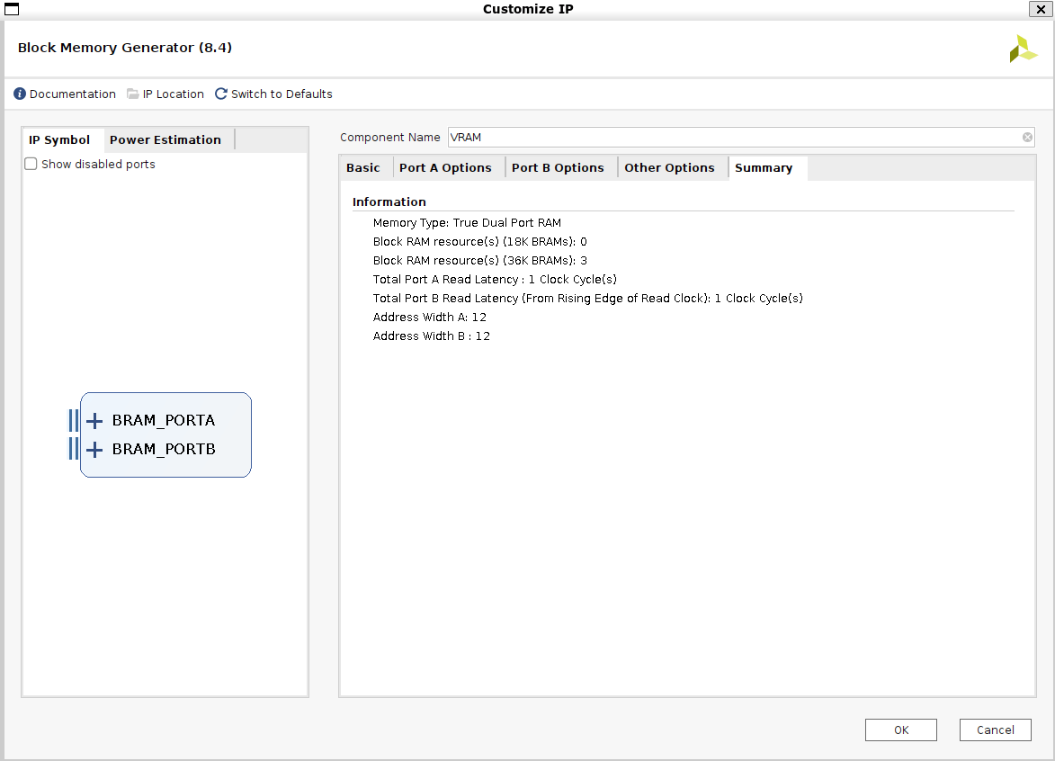Screen dimensions: 1055x761
Task: Click the BRAM_PORTB bus pin connector
Action: pos(74,449)
